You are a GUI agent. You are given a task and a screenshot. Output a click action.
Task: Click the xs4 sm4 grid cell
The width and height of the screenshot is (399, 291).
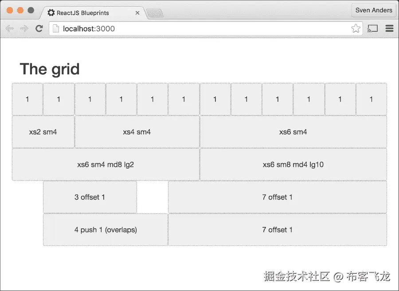137,132
